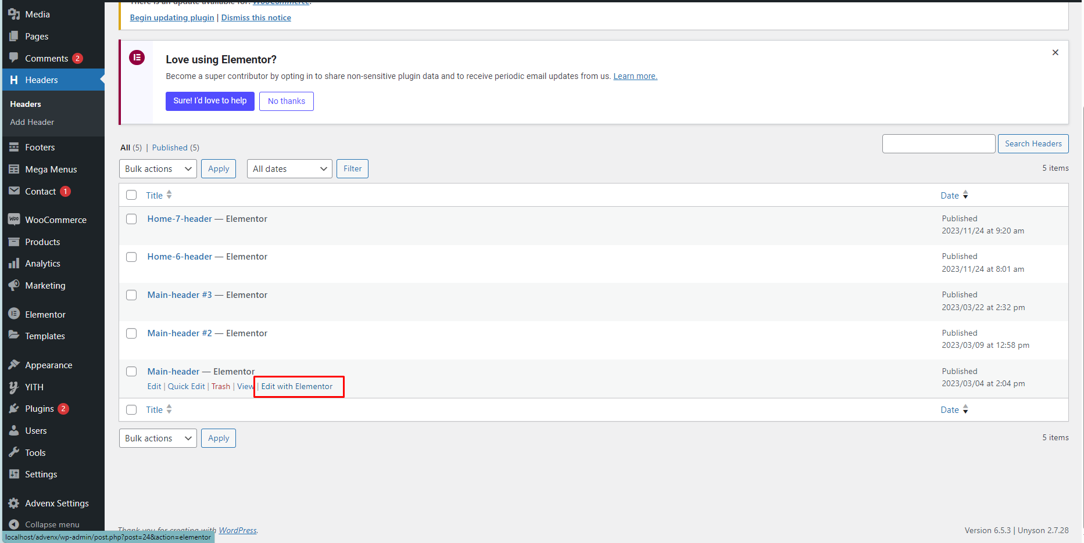Click the Marketing megaphone icon
The image size is (1084, 543).
tap(14, 285)
